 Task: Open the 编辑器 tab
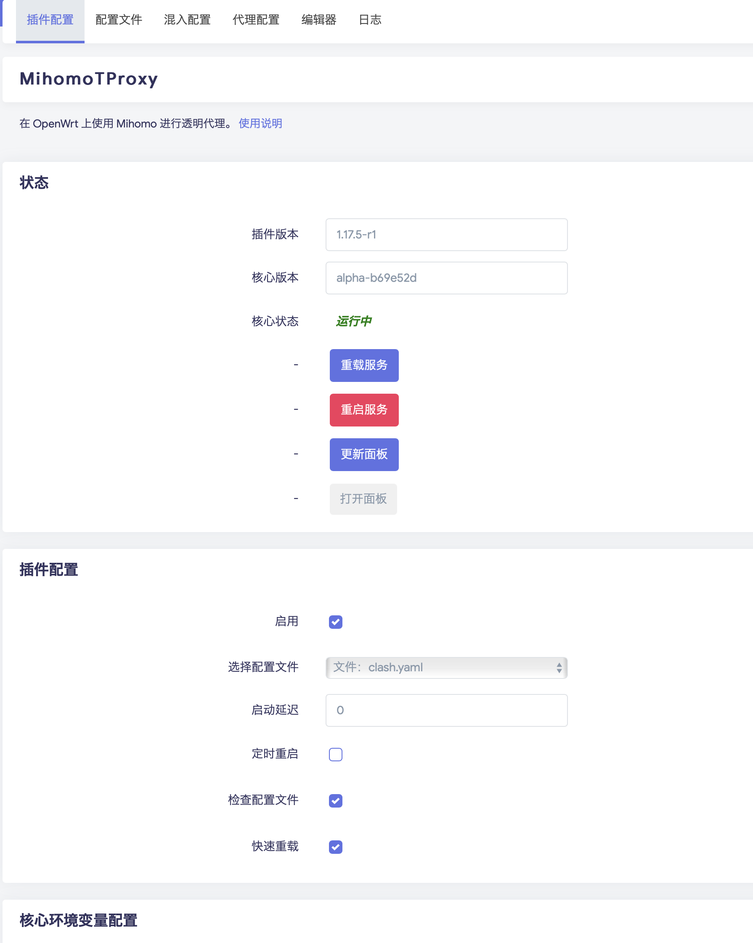[x=318, y=20]
